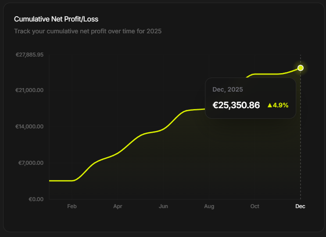Click the chart subtitle about 2025 tracking

click(88, 32)
